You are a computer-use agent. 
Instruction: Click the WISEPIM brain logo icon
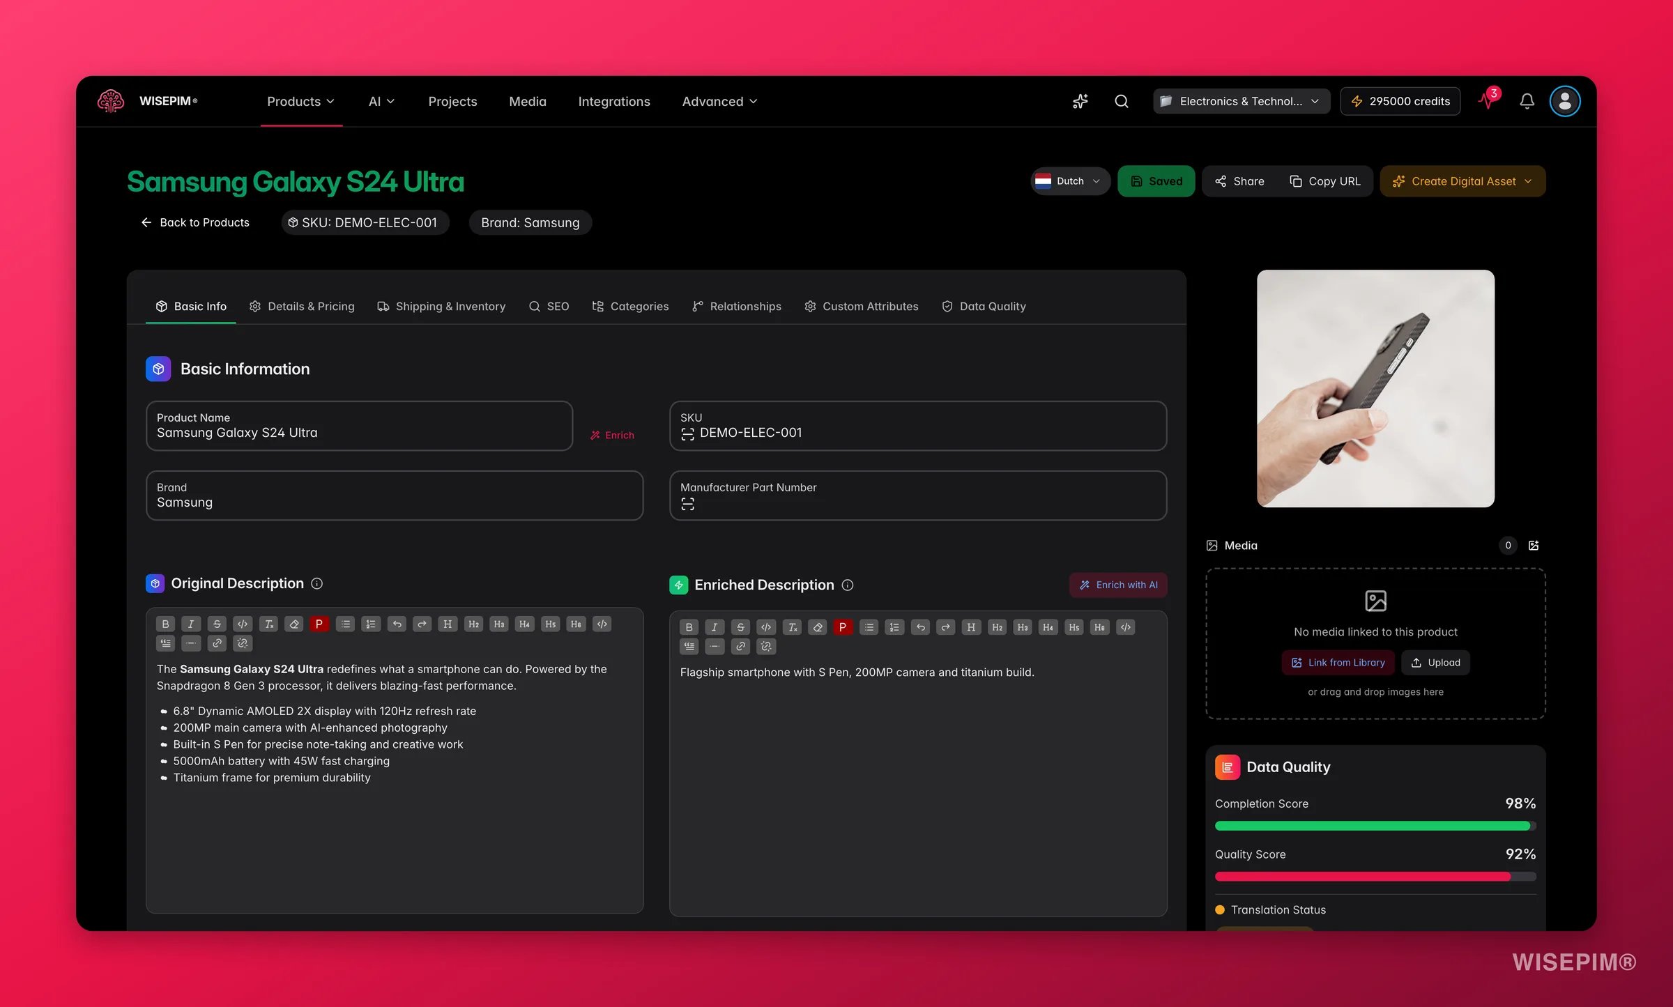pos(111,101)
